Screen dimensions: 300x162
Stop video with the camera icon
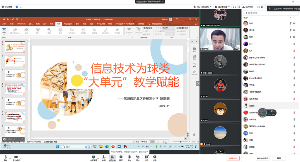(16, 158)
